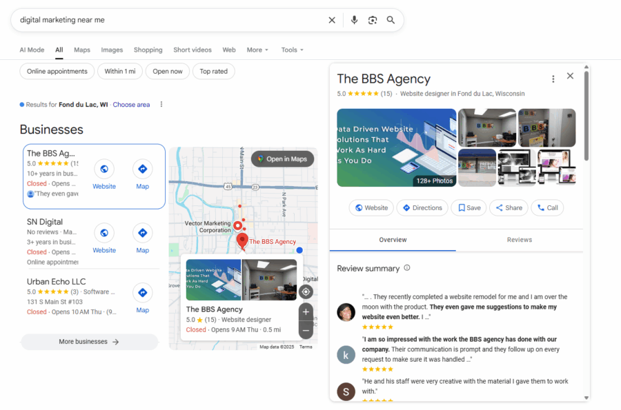
Task: Click the voice search microphone icon
Action: pyautogui.click(x=354, y=20)
